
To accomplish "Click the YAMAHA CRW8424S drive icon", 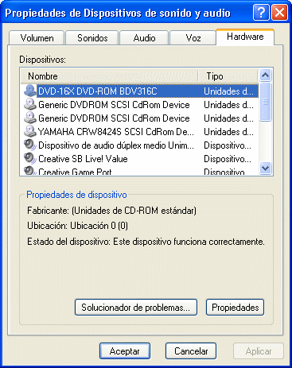I will coord(30,132).
